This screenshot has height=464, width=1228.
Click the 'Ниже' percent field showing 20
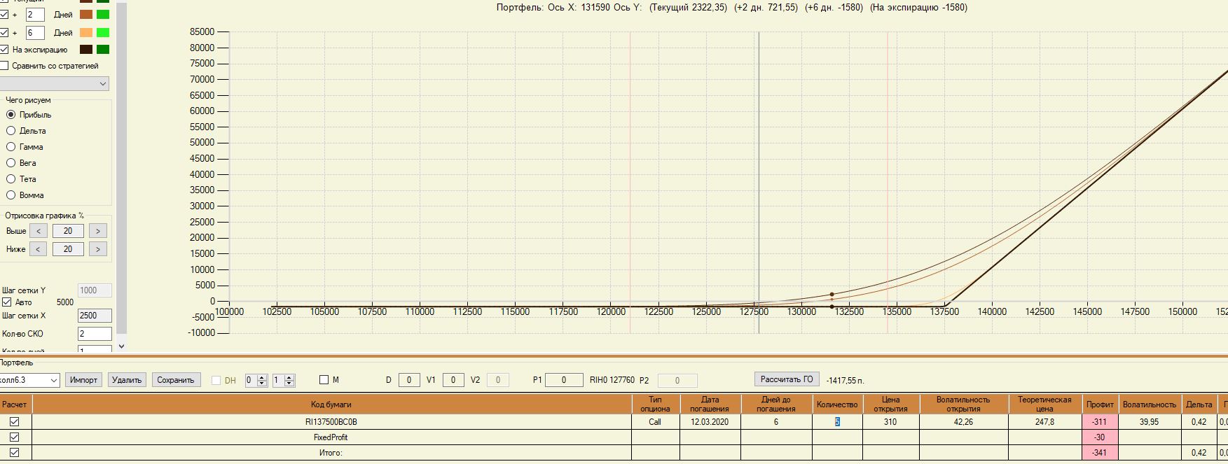click(68, 249)
